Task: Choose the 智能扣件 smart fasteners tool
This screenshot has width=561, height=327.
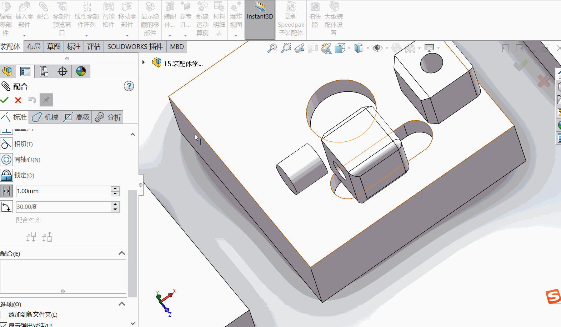Action: [109, 15]
